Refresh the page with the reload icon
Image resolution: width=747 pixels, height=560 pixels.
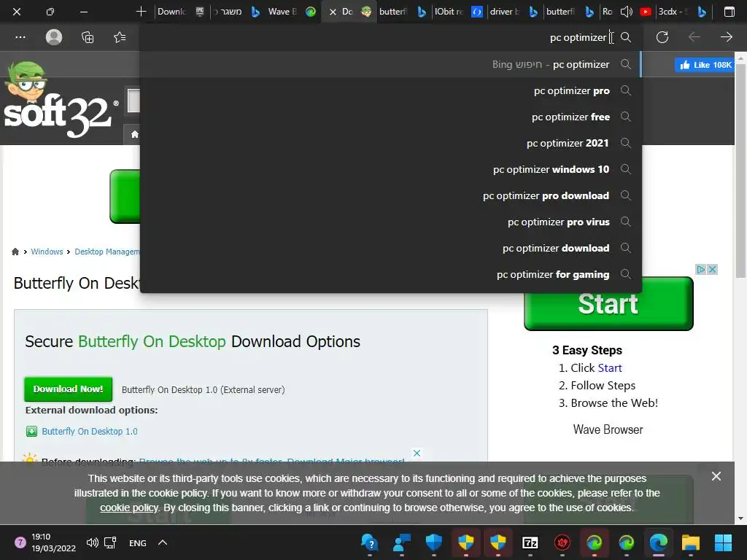(662, 37)
